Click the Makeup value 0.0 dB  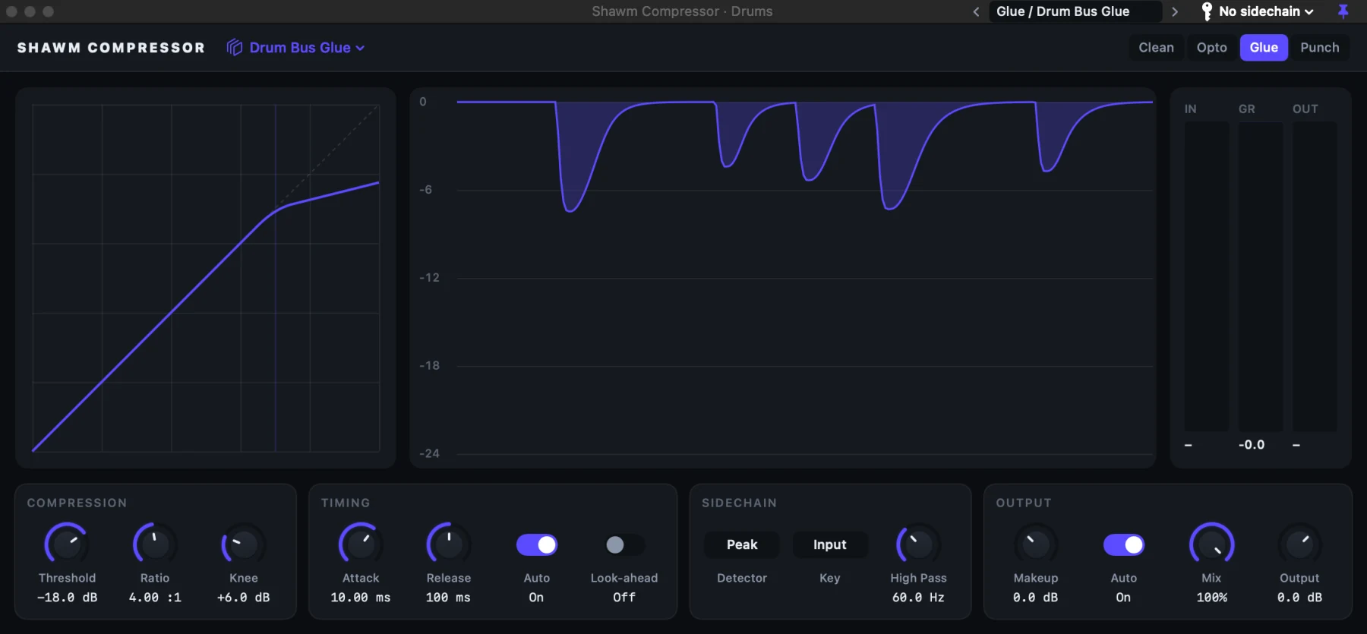tap(1036, 598)
